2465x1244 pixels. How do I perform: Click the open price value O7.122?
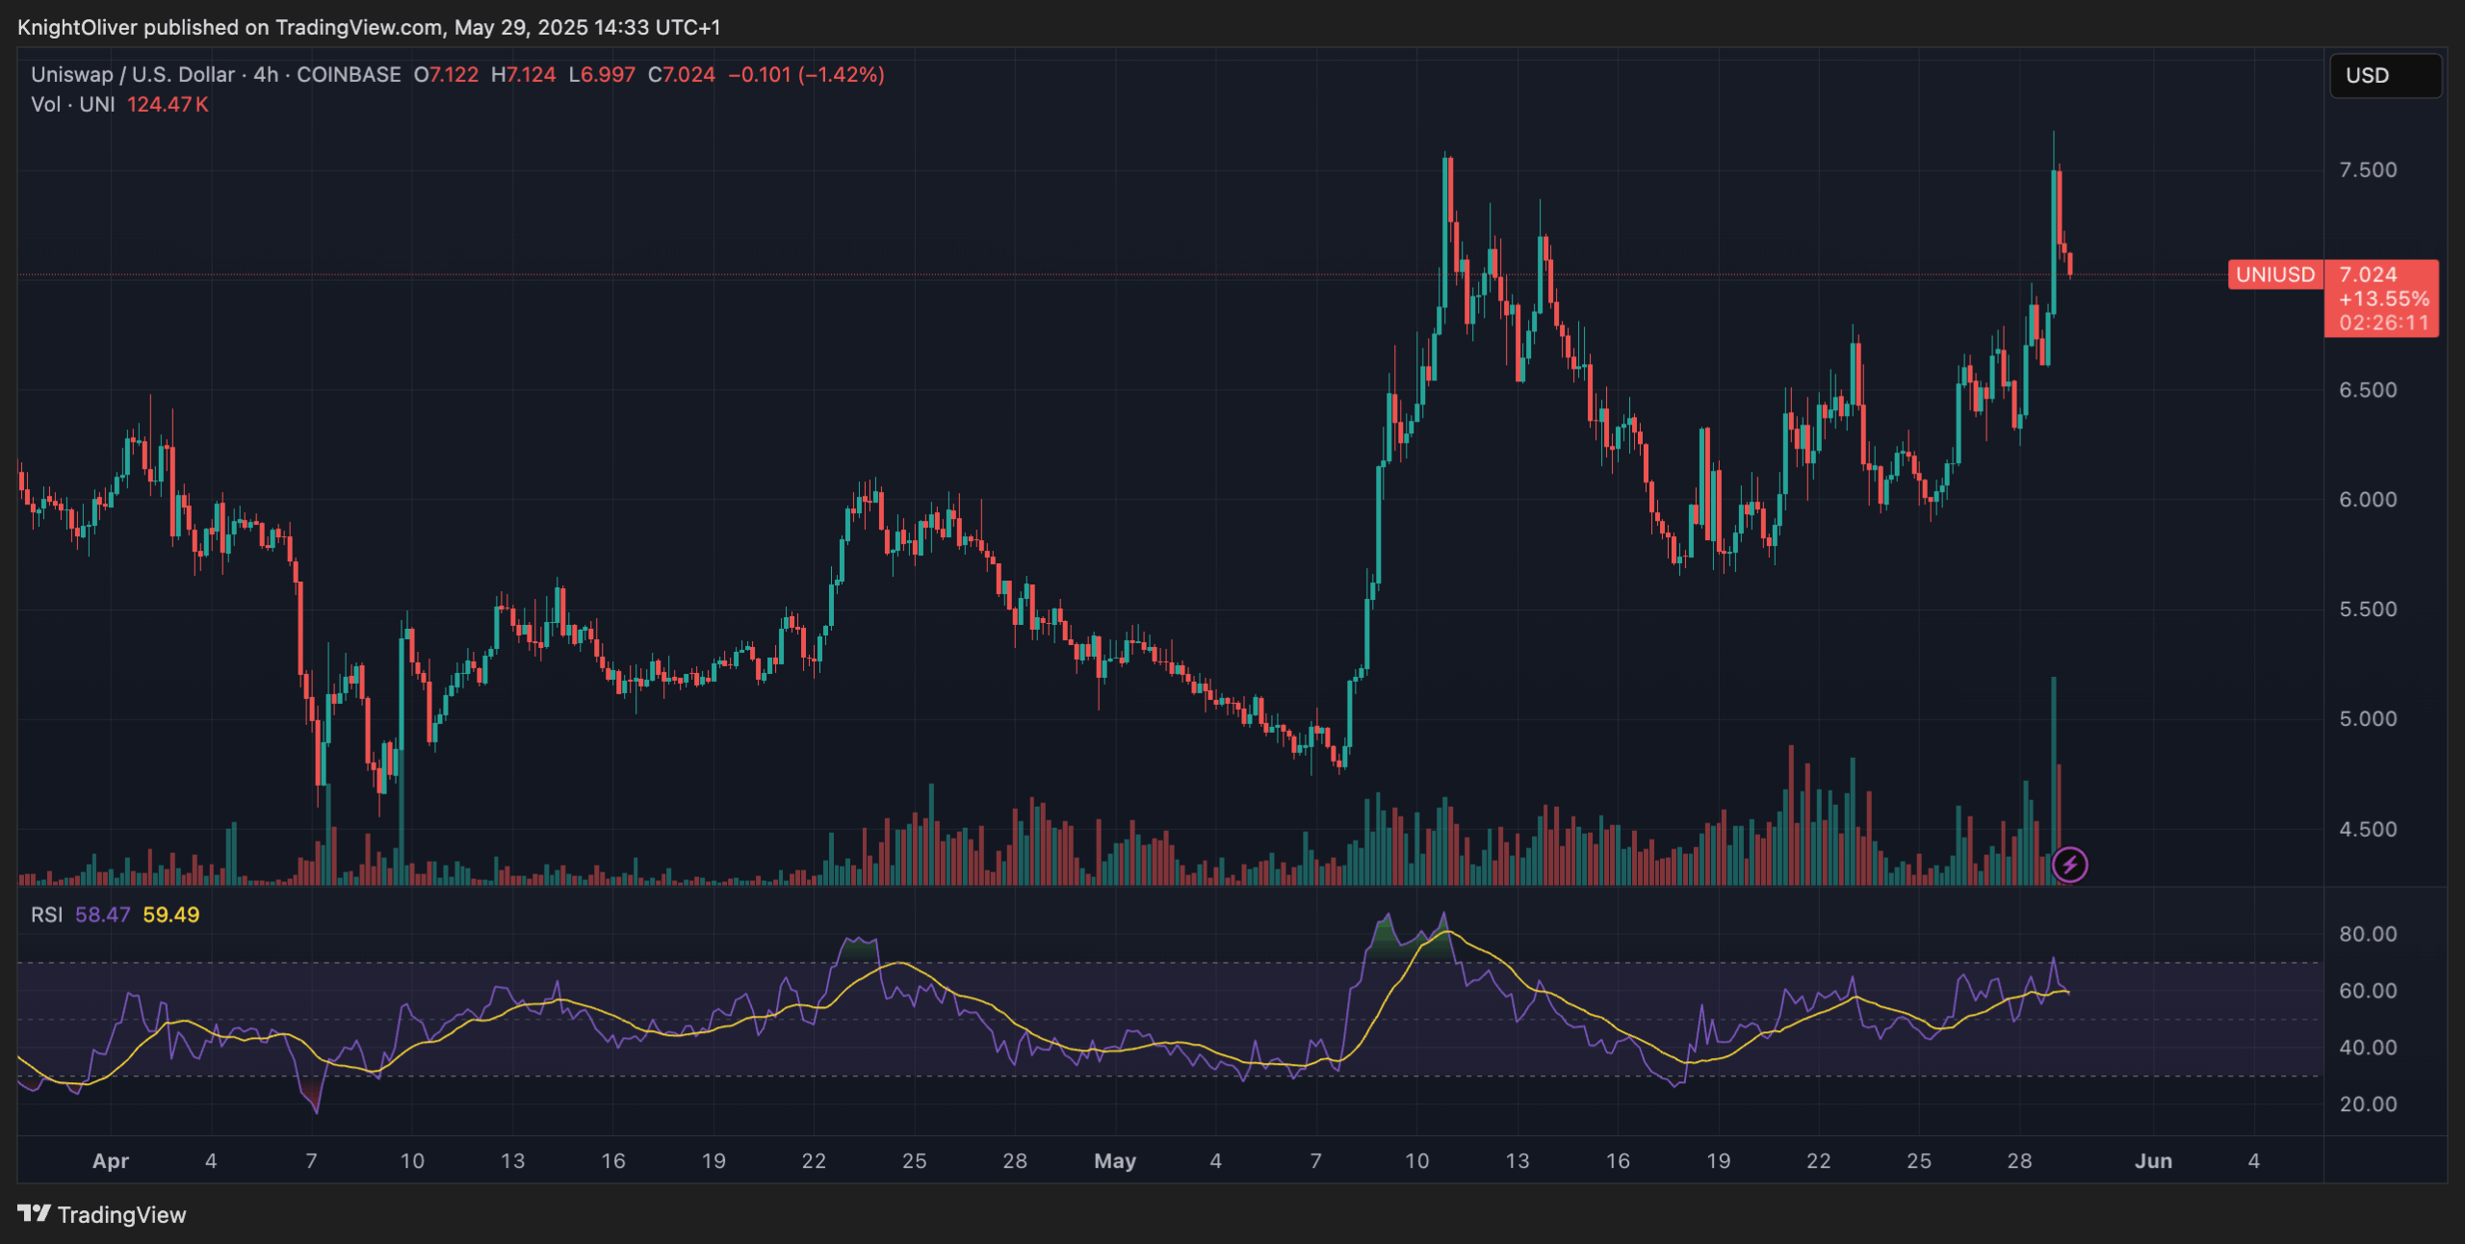click(446, 74)
